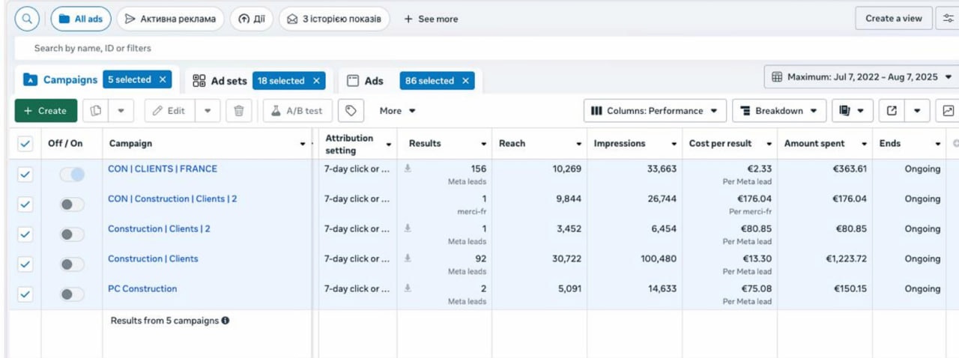Turn off CON | CLIENTS | FRANCE campaign
This screenshot has width=959, height=358.
[x=72, y=175]
